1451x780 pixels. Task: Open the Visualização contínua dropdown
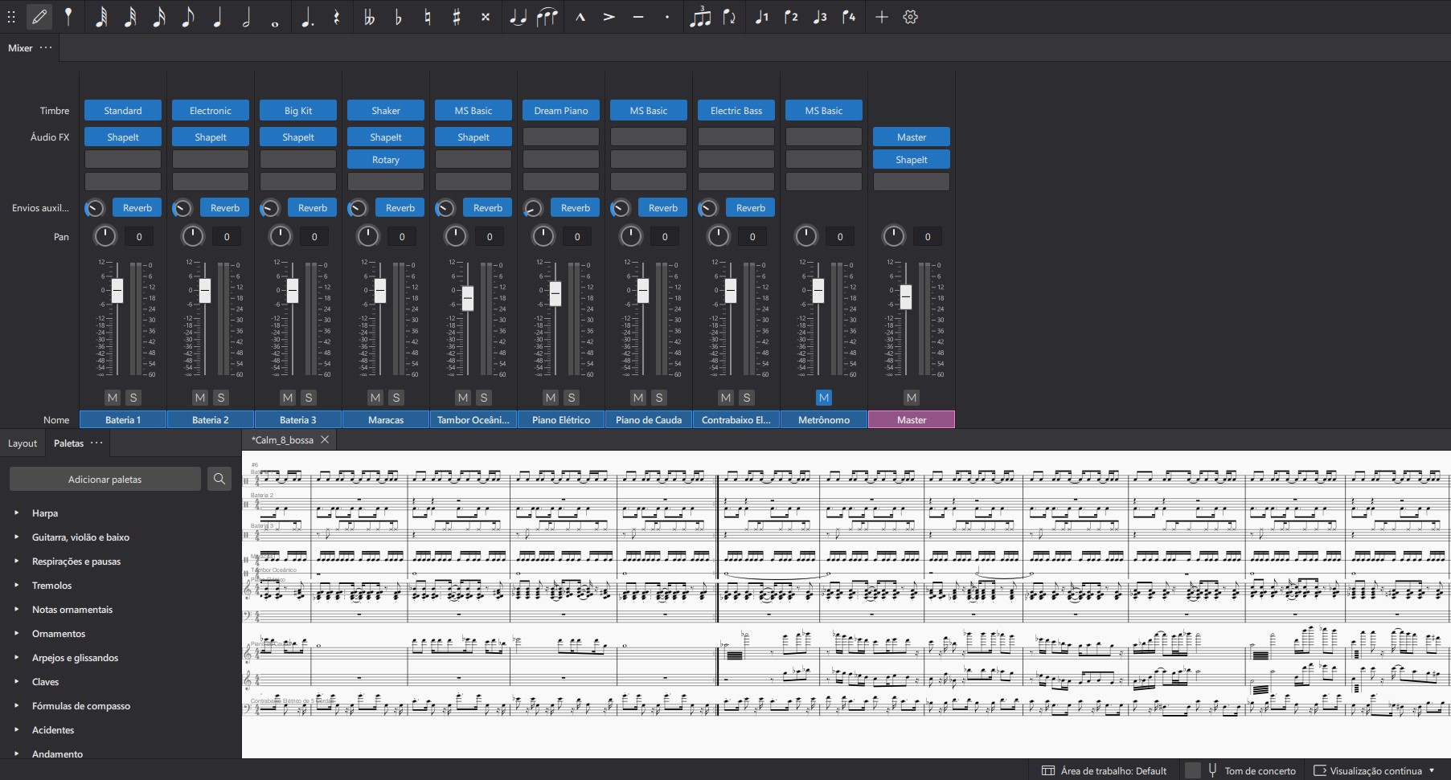[x=1375, y=770]
